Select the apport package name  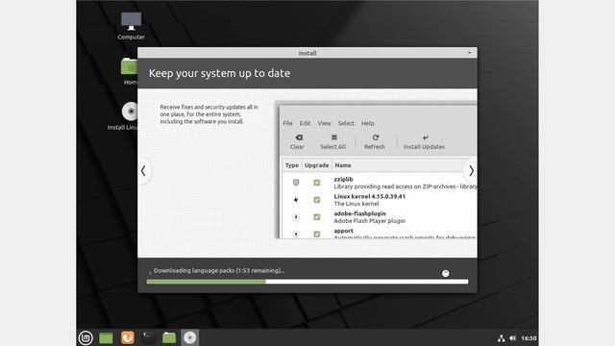(x=343, y=231)
